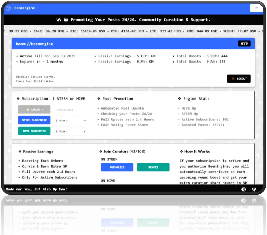Click 'Fair Voting Power Share' line
The width and height of the screenshot is (267, 235).
click(124, 125)
